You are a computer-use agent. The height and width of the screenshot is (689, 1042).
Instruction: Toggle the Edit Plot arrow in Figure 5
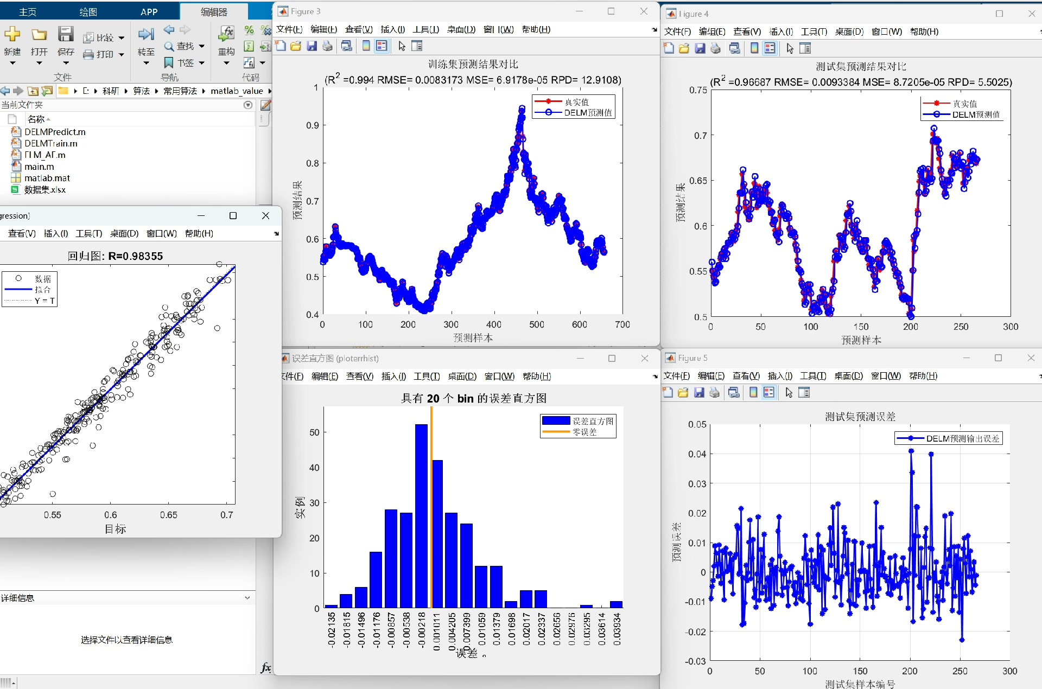click(x=789, y=393)
